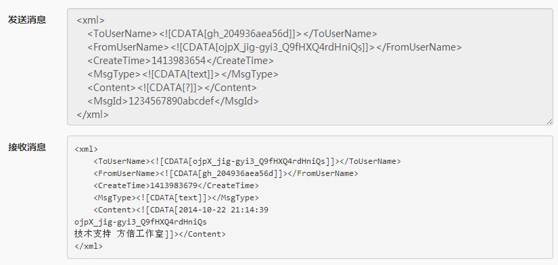Click the closing </xml> tag in send box
The image size is (558, 265).
coord(93,115)
